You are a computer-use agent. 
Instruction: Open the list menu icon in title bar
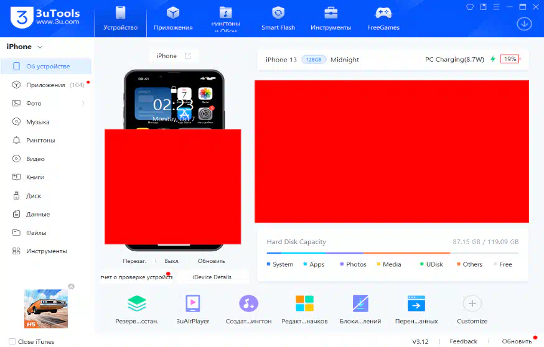click(496, 7)
